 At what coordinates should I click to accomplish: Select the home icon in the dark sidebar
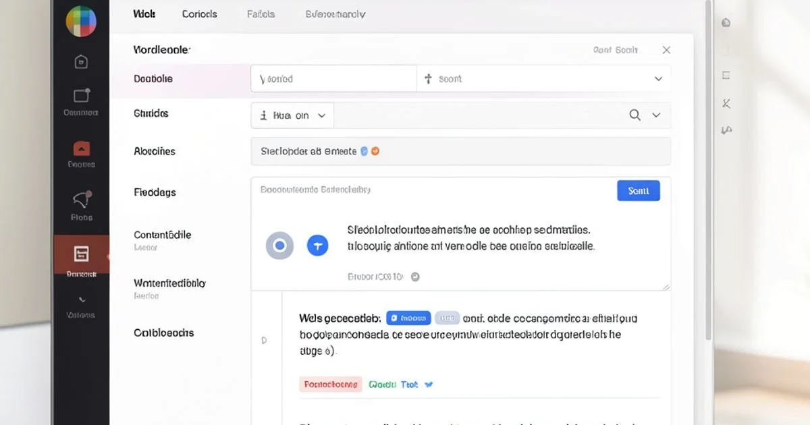(81, 61)
